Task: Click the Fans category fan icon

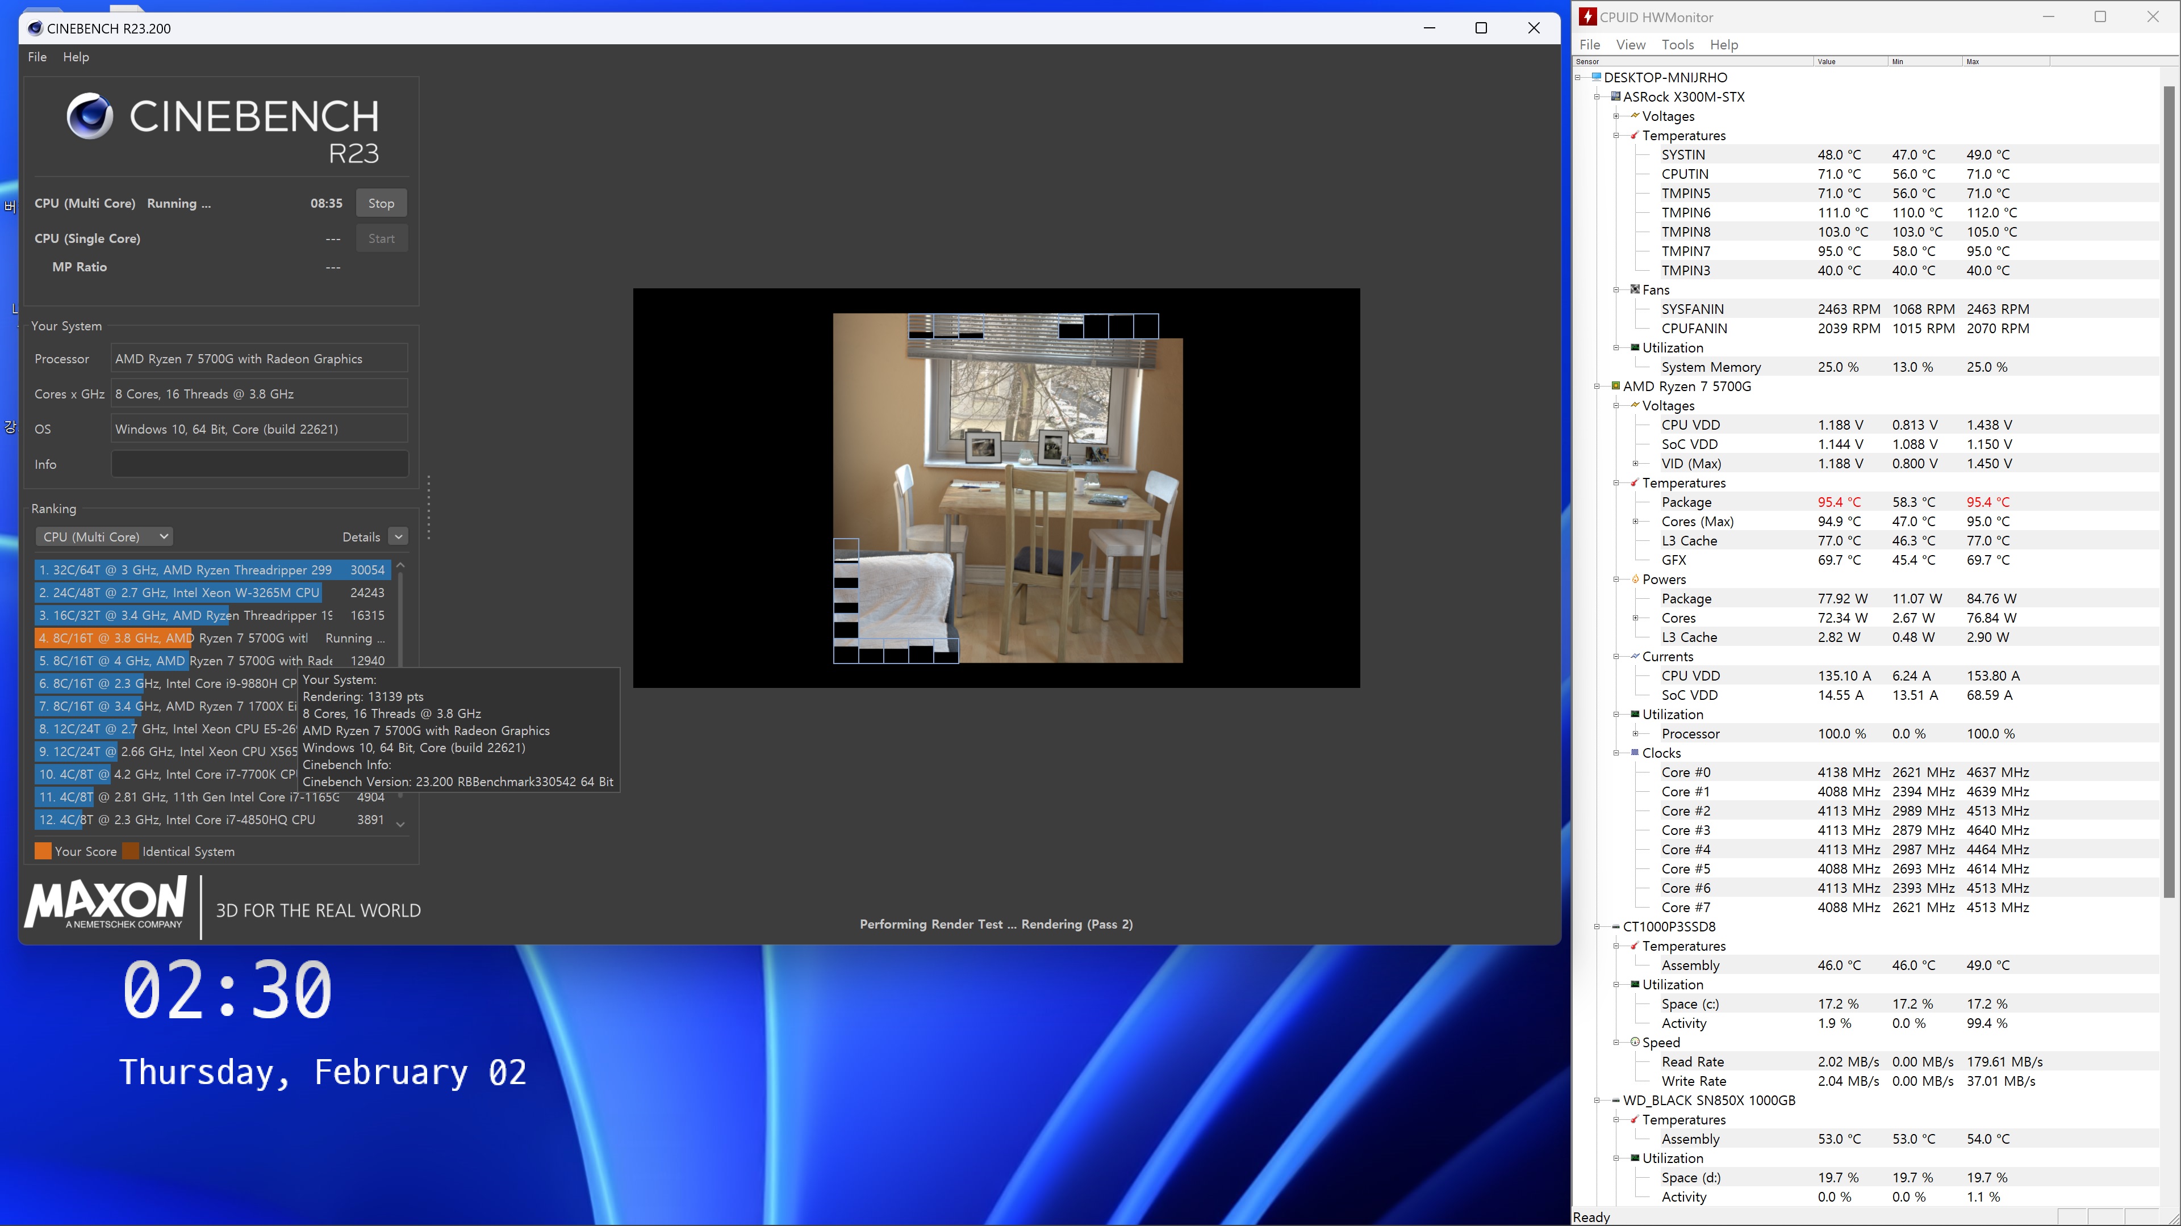Action: coord(1635,289)
